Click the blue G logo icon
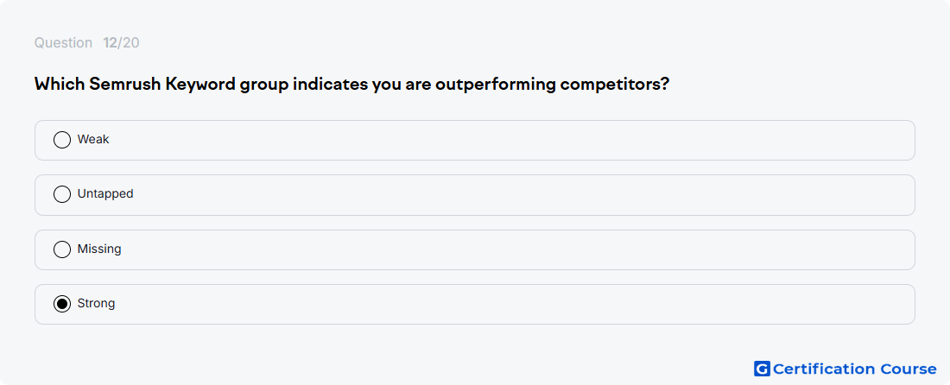This screenshot has width=950, height=385. [x=762, y=369]
